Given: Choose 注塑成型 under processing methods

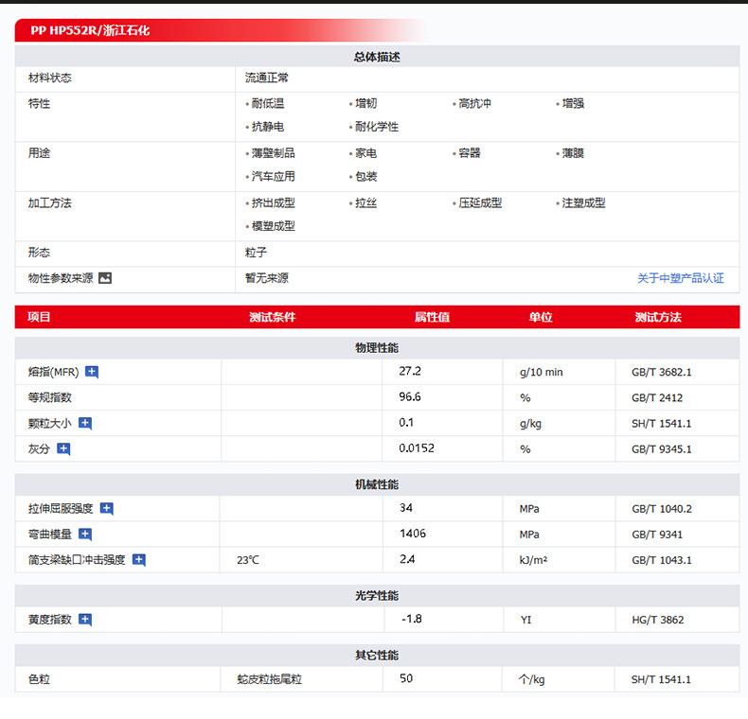Looking at the screenshot, I should [583, 203].
